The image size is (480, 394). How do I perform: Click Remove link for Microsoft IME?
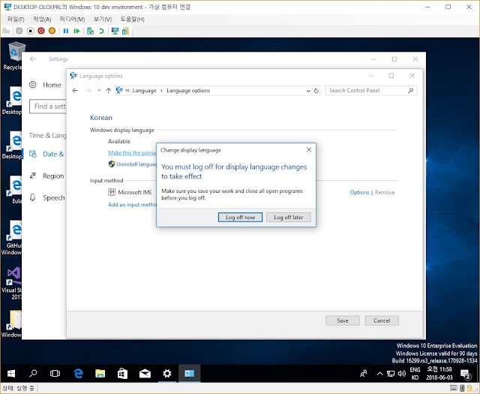[x=385, y=192]
